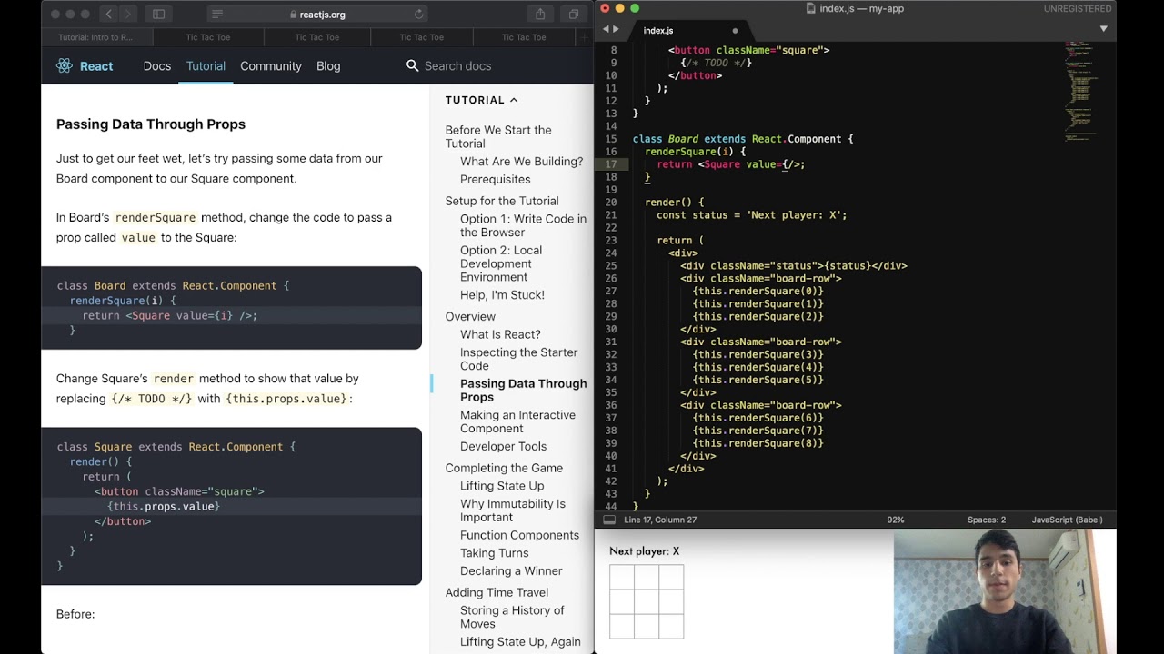This screenshot has width=1164, height=654.
Task: Click the webcam video thumbnail
Action: click(x=1005, y=591)
